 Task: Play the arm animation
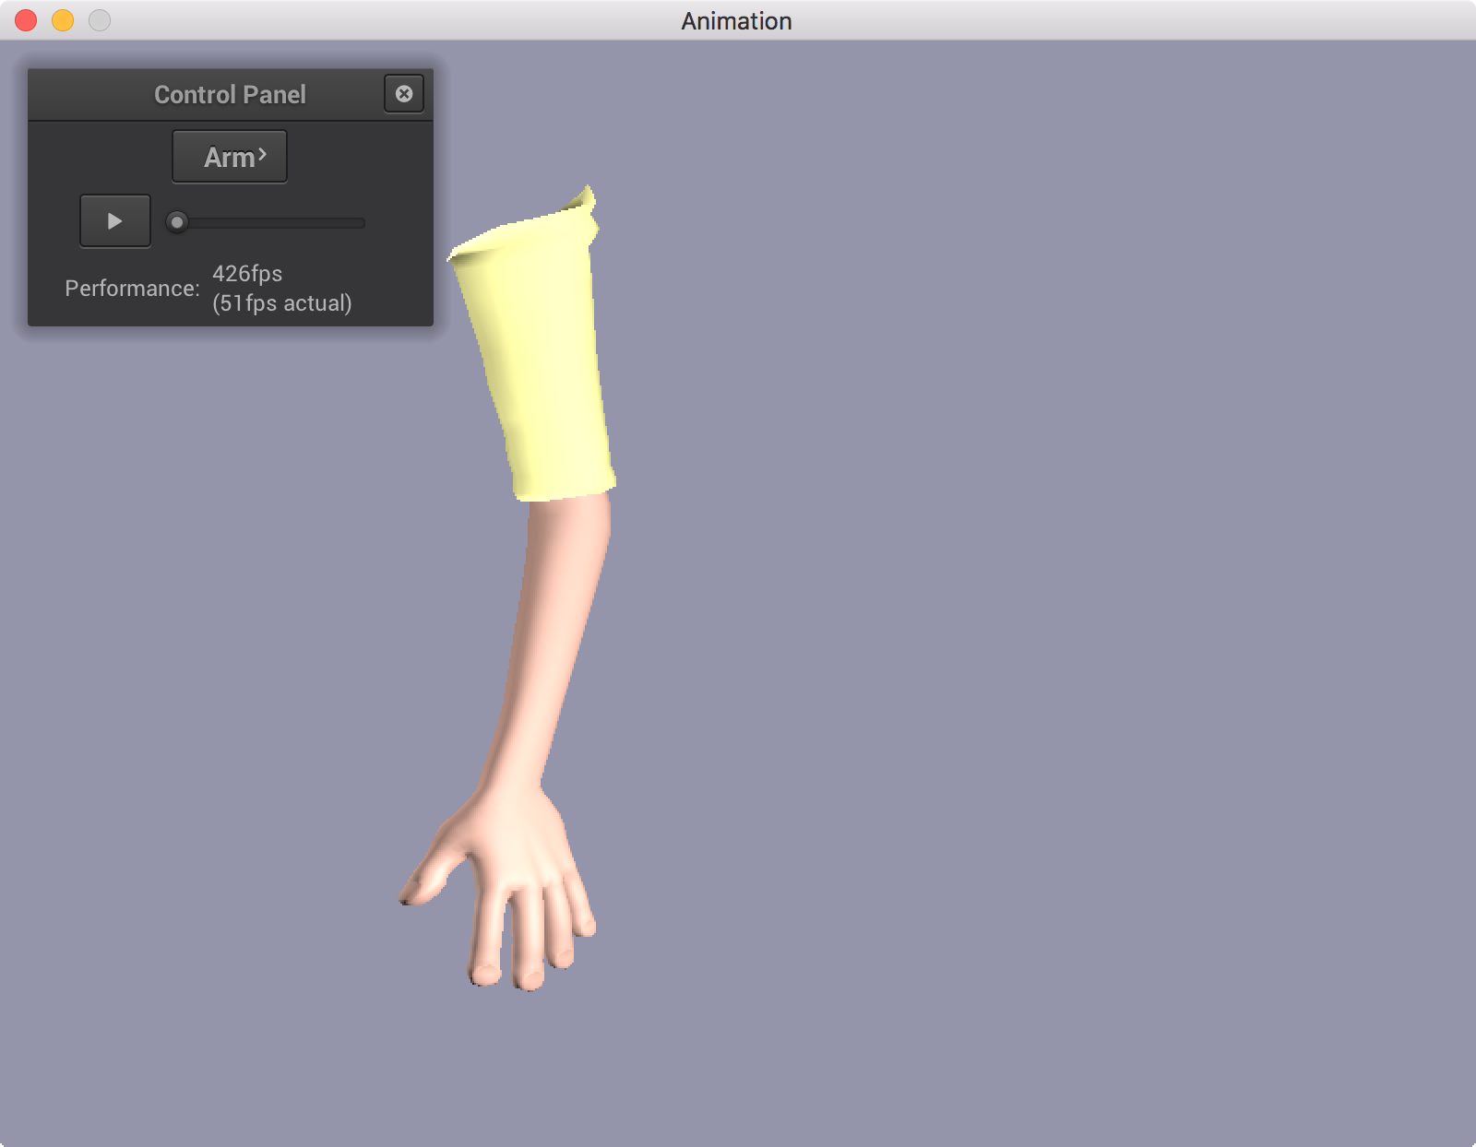point(115,221)
